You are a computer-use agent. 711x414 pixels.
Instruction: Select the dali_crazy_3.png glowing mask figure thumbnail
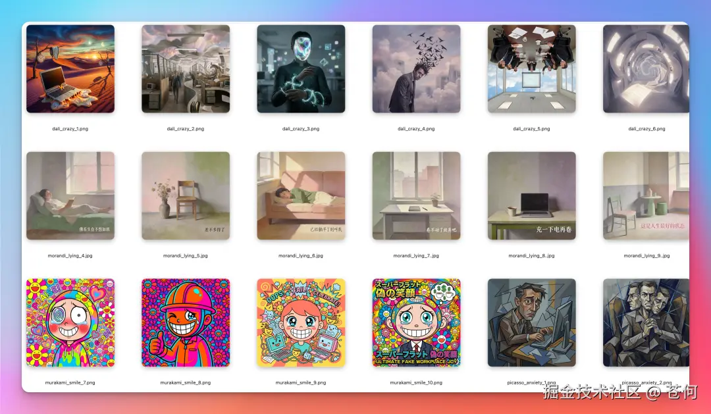click(x=301, y=68)
